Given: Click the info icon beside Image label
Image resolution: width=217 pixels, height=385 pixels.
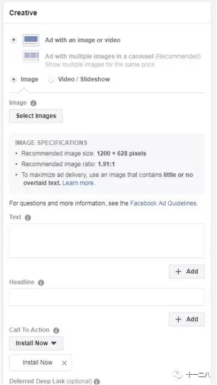Looking at the screenshot, I should click(x=33, y=103).
